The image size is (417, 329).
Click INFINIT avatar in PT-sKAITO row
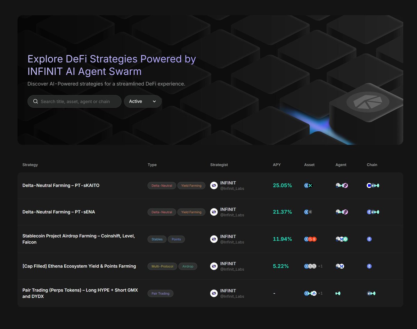coord(214,186)
